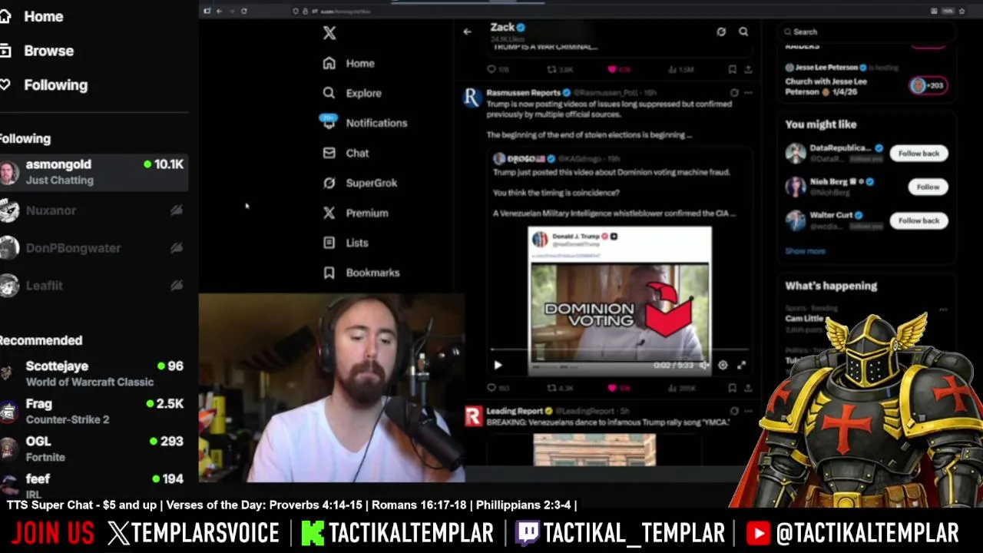Viewport: 983px width, 553px height.
Task: Click the browser back arrow
Action: (219, 11)
